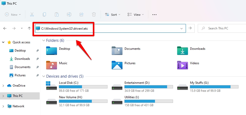Click the Music folder label
246x115 pixels.
[63, 63]
